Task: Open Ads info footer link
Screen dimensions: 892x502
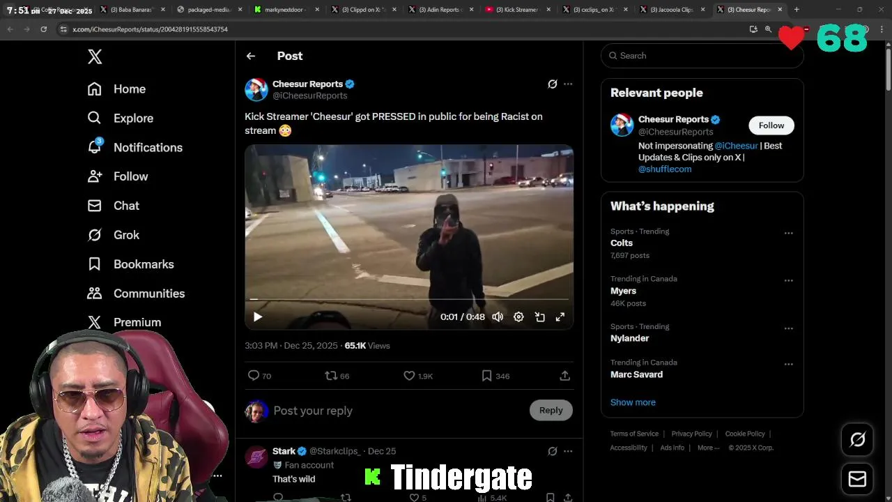Action: [672, 448]
